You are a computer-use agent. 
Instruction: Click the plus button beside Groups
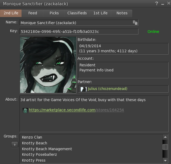[15, 145]
